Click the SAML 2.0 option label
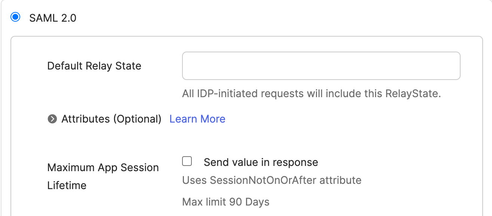Screen dimensions: 492x216 [x=53, y=18]
